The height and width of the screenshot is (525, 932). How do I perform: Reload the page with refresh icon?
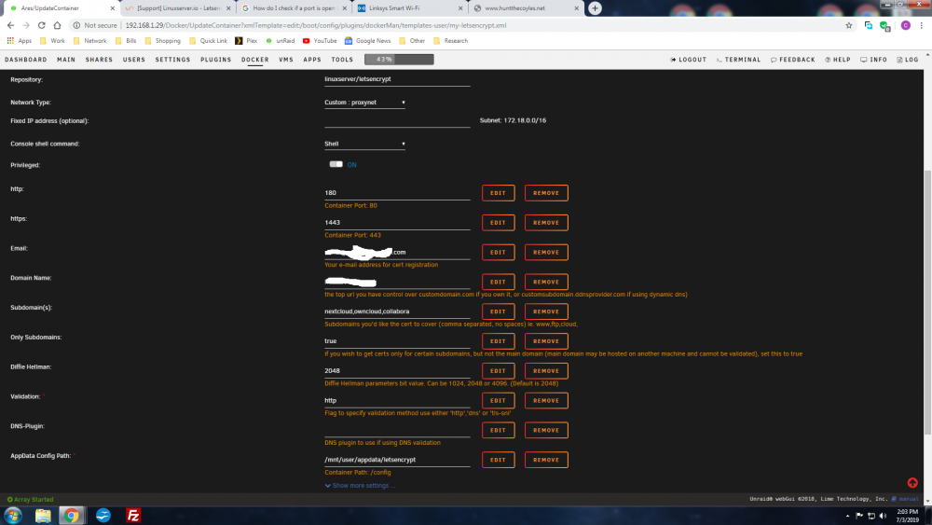42,25
